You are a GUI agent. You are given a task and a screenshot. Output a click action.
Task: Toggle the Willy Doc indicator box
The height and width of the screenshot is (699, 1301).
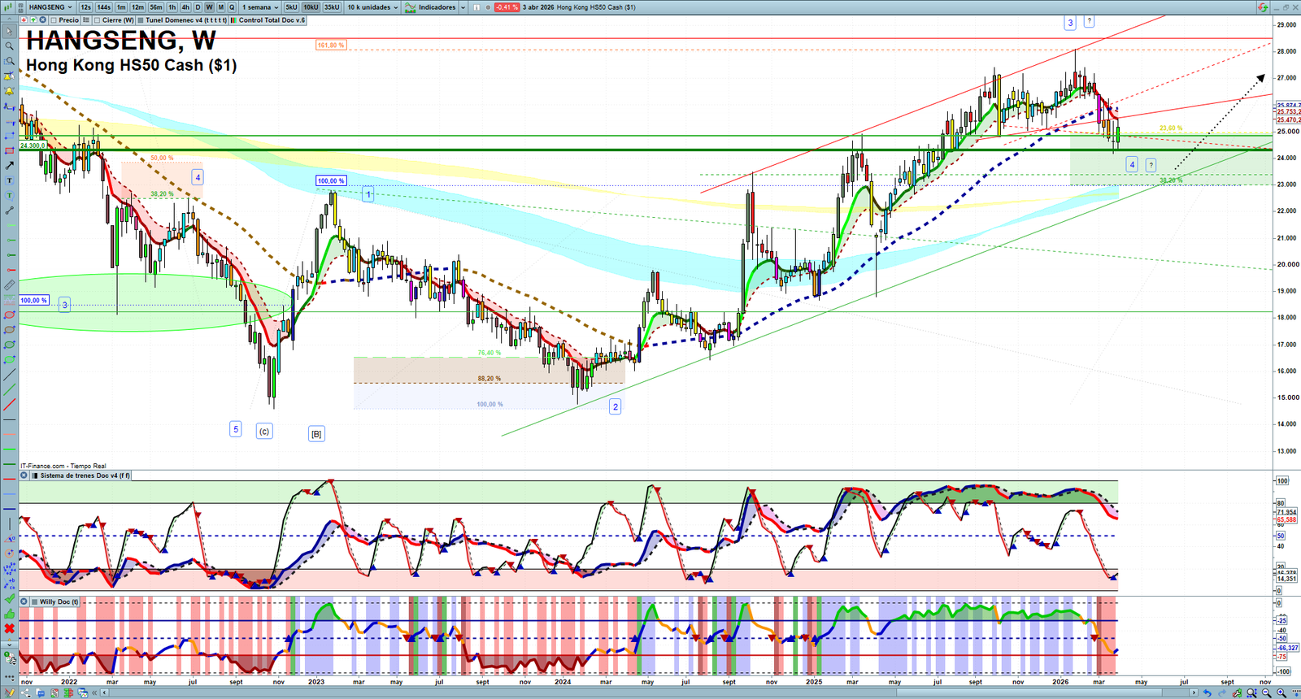(35, 602)
